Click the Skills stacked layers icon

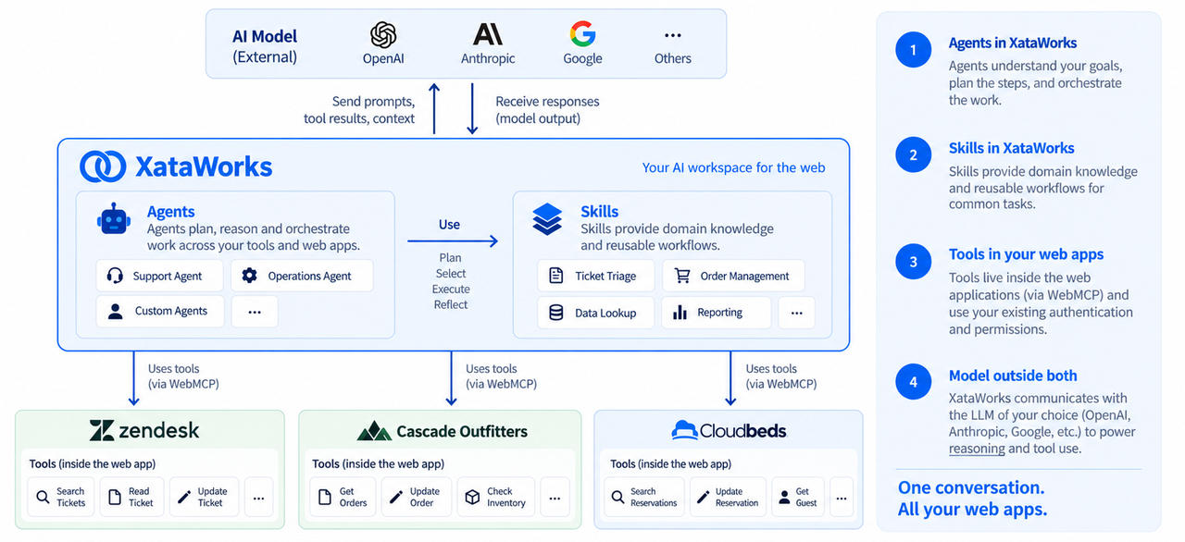pyautogui.click(x=547, y=220)
